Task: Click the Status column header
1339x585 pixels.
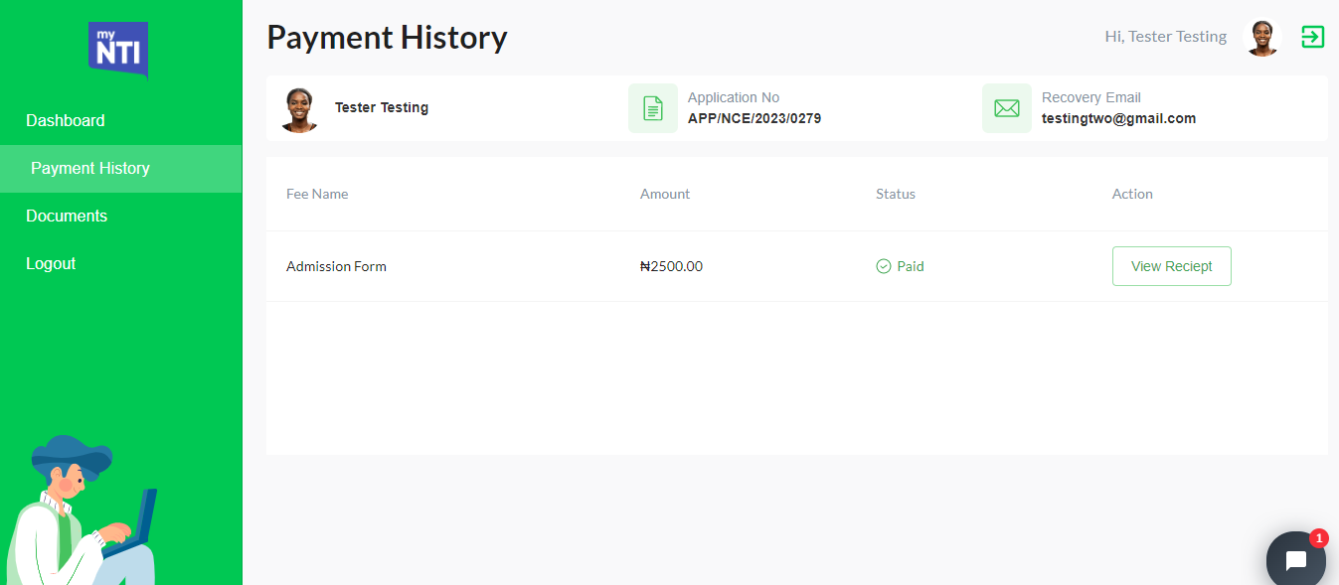Action: pos(895,194)
